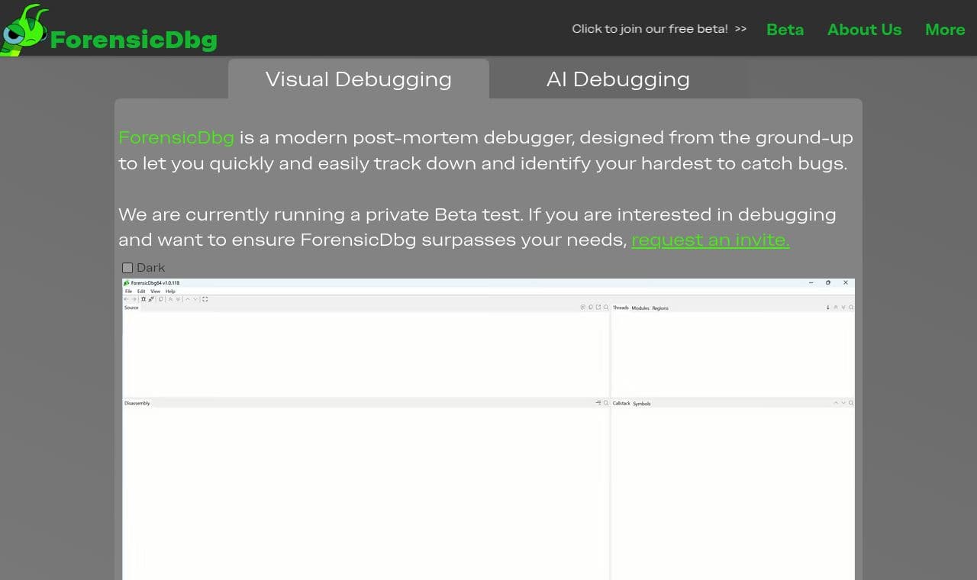
Task: Click the green ForensicDbg word in paragraph
Action: (x=176, y=138)
